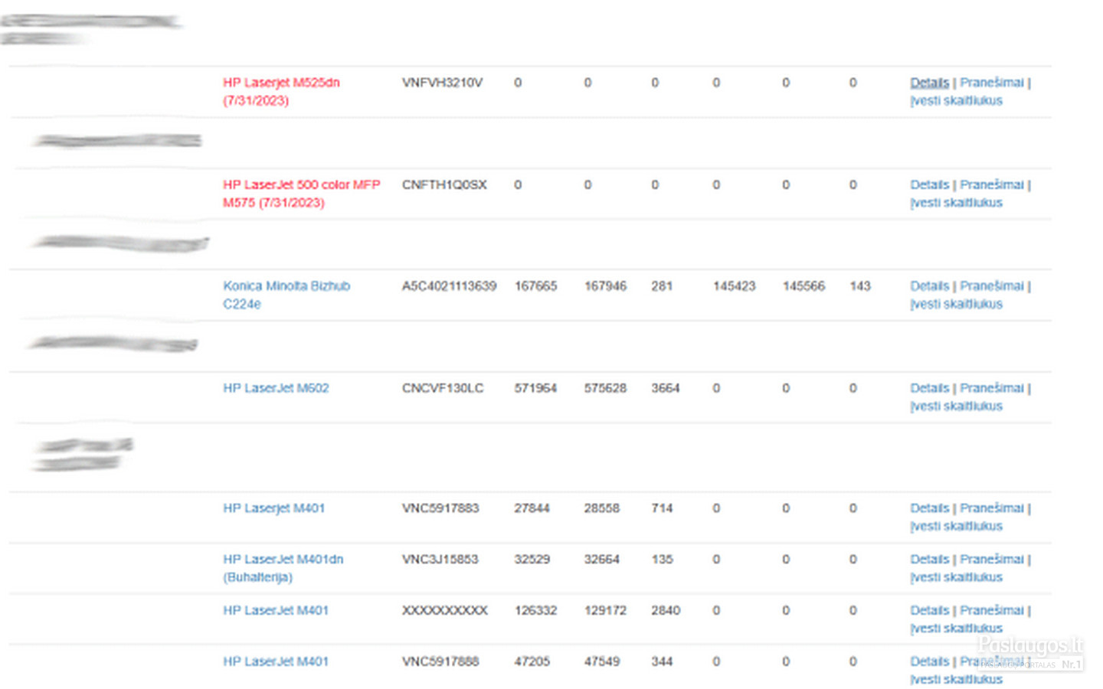Select serial number VNC5917883
1103x689 pixels.
coord(440,508)
